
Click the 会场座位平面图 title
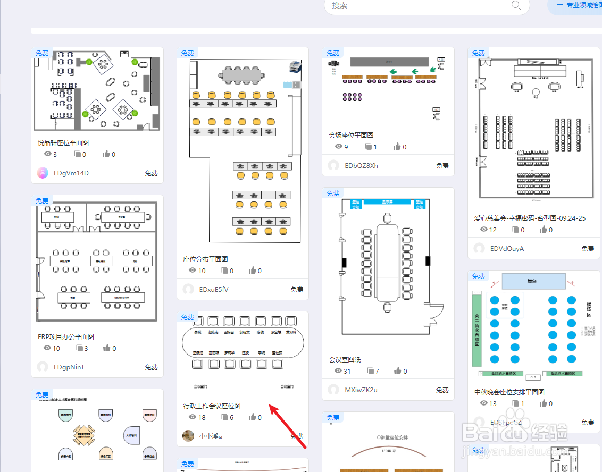[351, 135]
